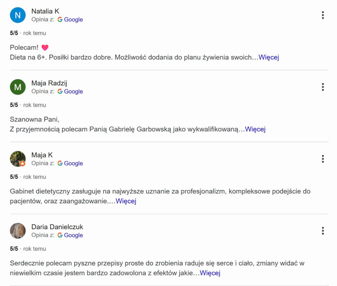The image size is (337, 286).
Task: Click Daria Danielczuk's profile photo
Action: click(x=18, y=231)
